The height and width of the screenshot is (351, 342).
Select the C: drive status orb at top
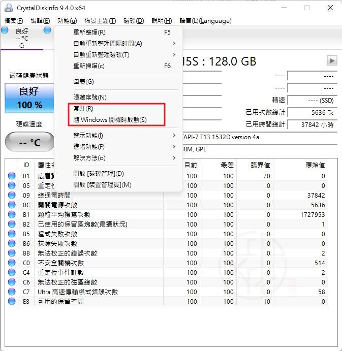(5, 31)
